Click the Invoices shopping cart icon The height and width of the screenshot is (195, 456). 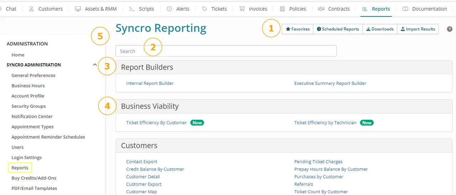tap(242, 9)
